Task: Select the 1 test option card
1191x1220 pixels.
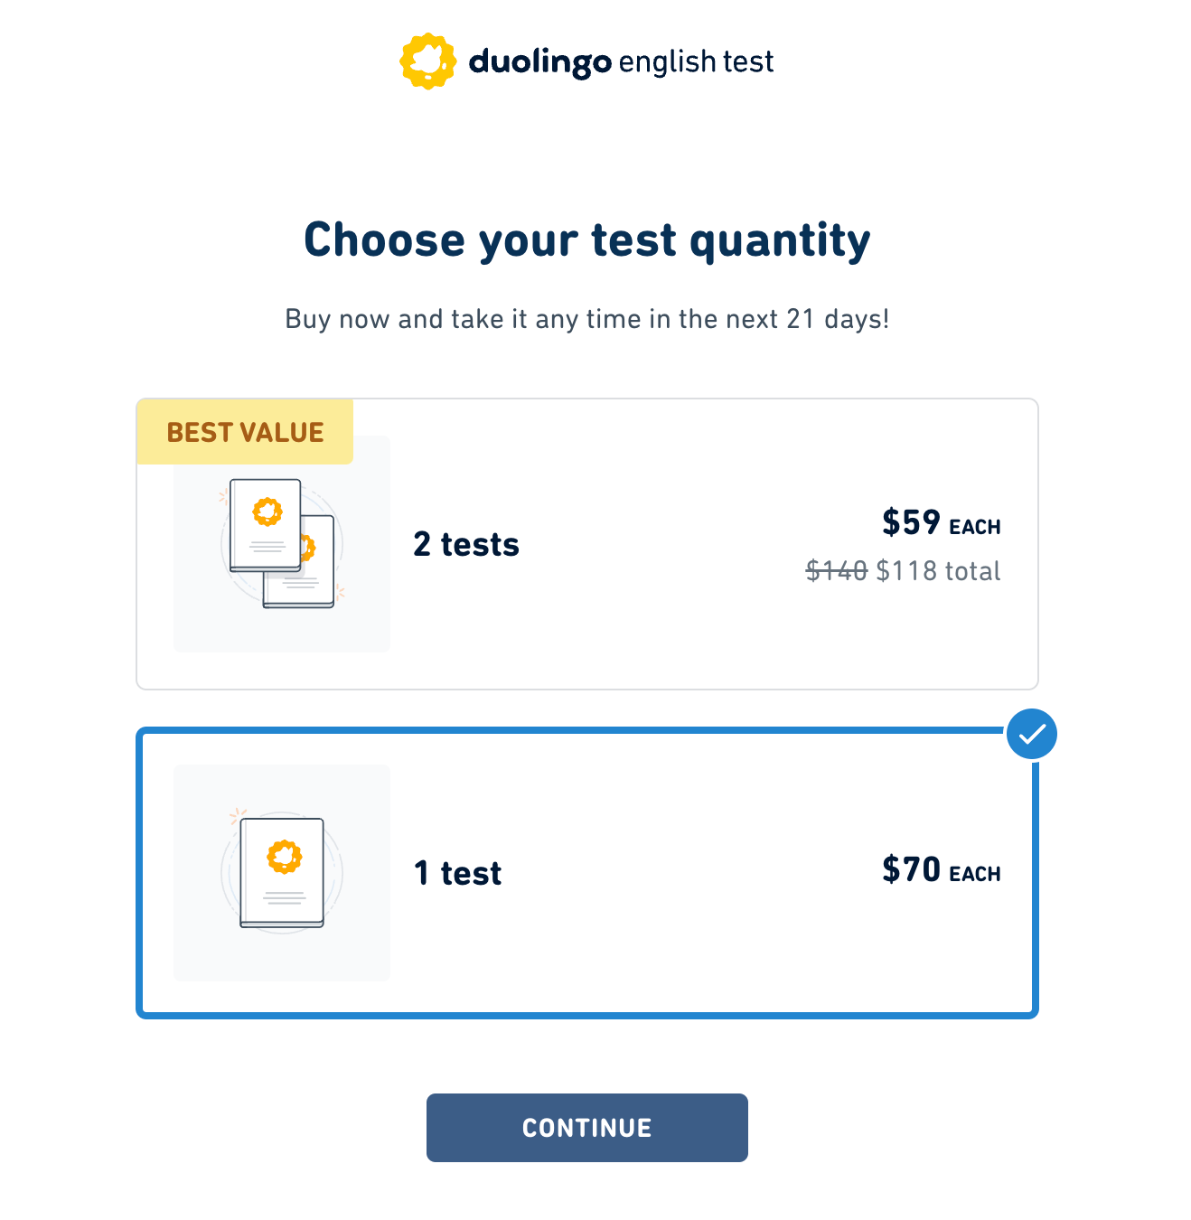Action: (x=587, y=873)
